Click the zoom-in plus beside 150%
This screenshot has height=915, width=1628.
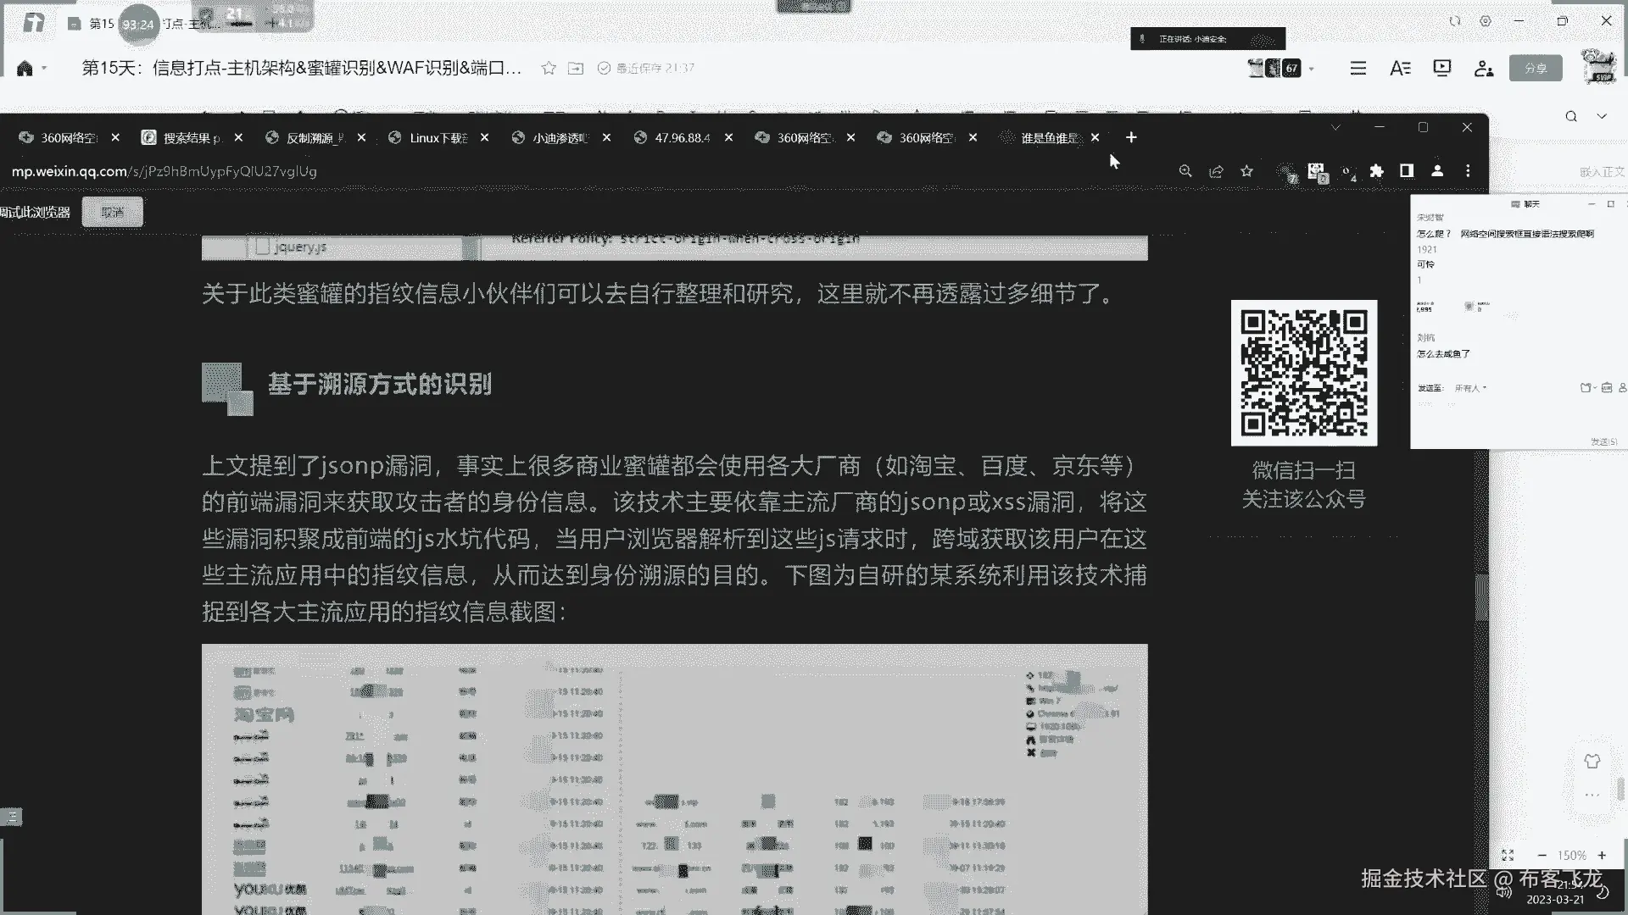pos(1602,856)
